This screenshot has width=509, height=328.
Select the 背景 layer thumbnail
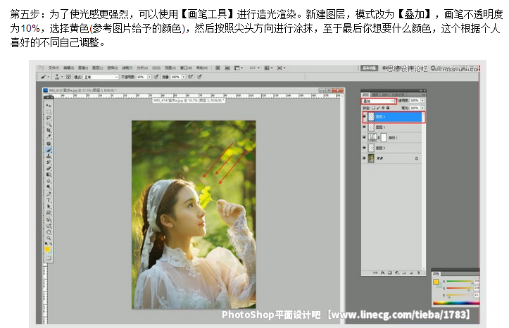coord(371,158)
